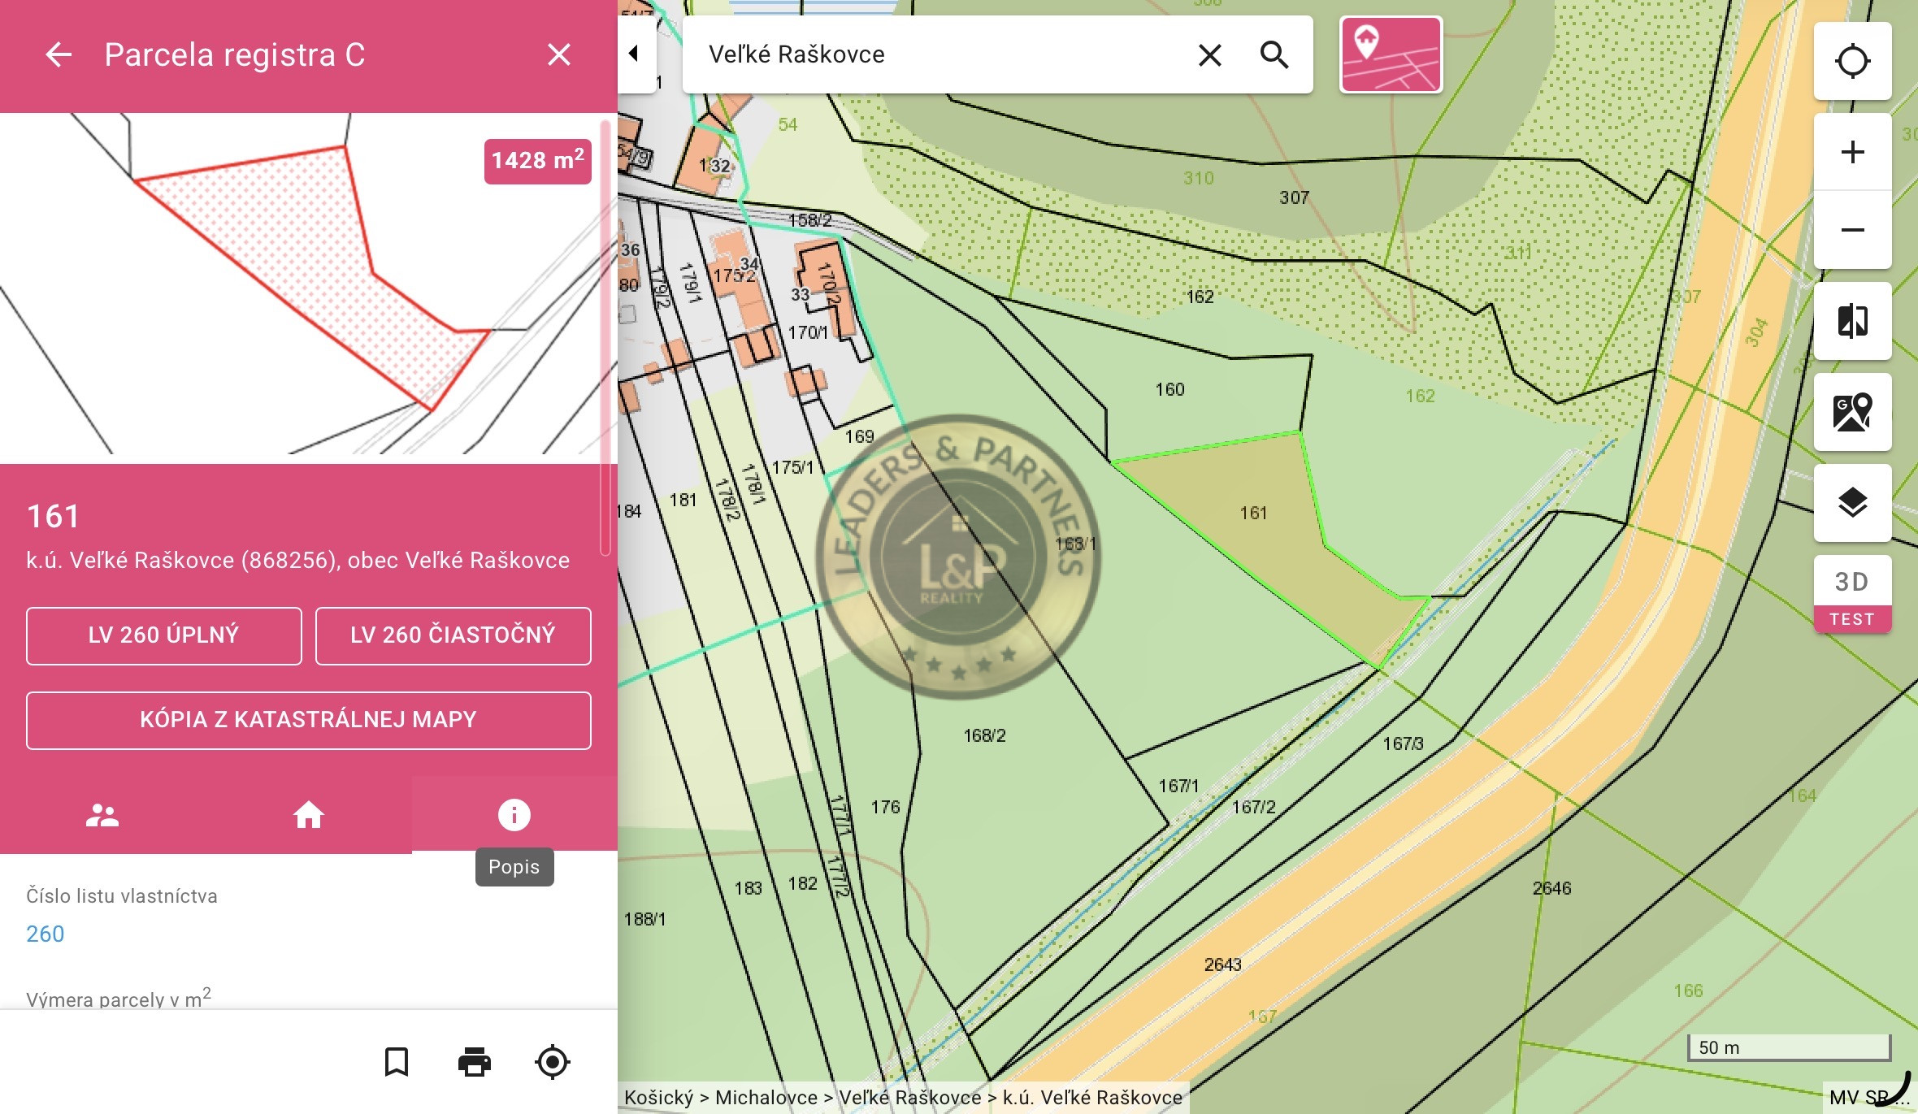
Task: Zoom in the map
Action: pos(1852,152)
